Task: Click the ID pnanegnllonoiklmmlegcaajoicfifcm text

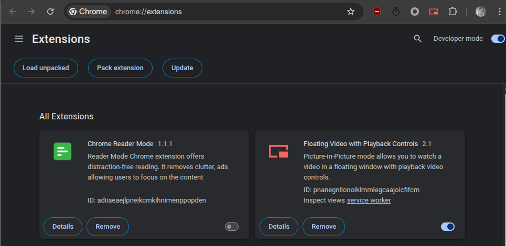Action: pos(361,189)
